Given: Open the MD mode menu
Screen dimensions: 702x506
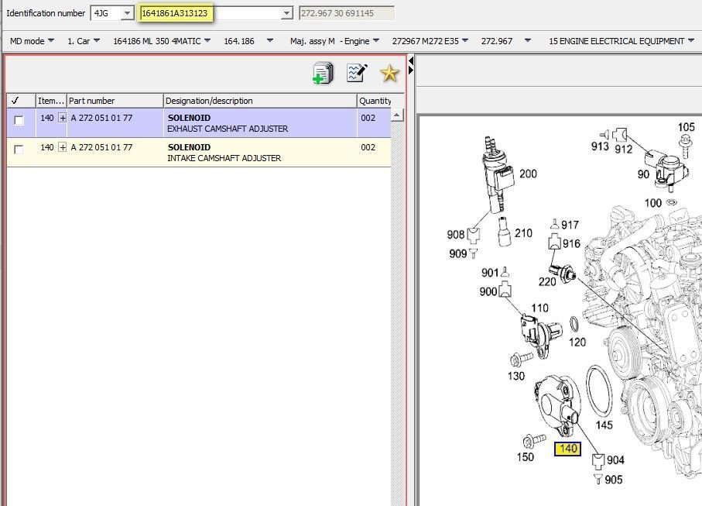Looking at the screenshot, I should pos(31,41).
